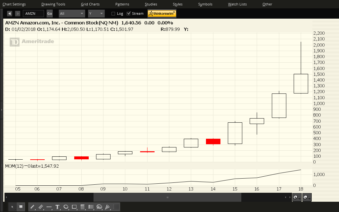Open the Patterns menu
This screenshot has height=212, width=339.
[x=122, y=4]
